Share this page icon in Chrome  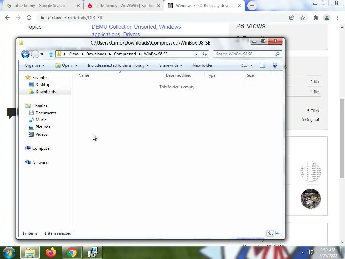[292, 18]
